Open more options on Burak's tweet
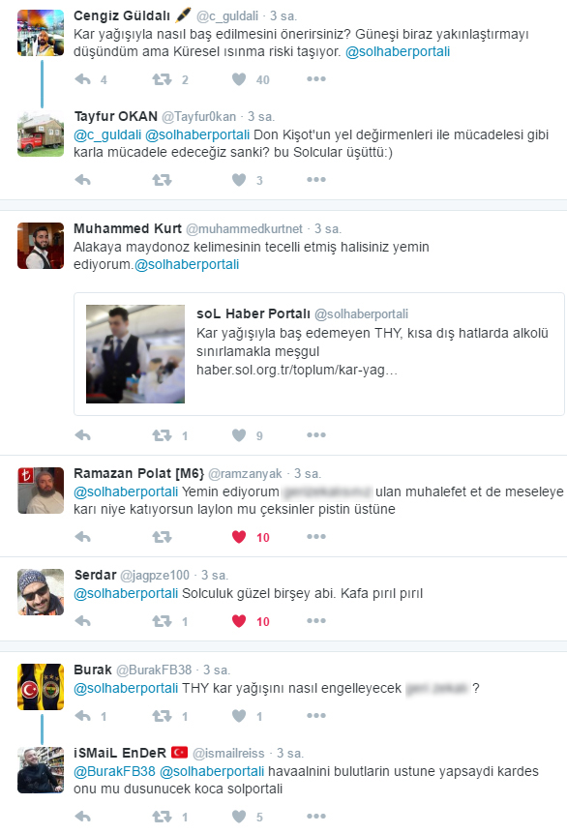 (x=316, y=715)
